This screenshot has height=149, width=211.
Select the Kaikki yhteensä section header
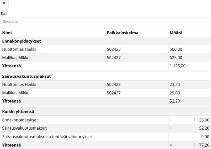pyautogui.click(x=18, y=111)
